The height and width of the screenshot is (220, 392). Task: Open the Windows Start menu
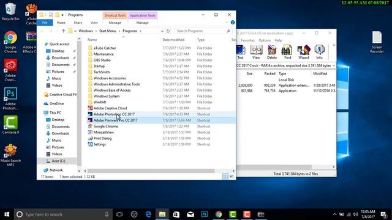7,215
